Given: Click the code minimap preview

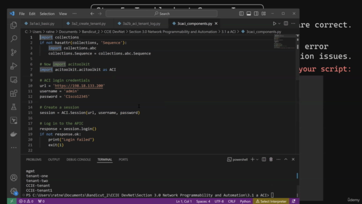Looking at the screenshot, I should (285, 41).
